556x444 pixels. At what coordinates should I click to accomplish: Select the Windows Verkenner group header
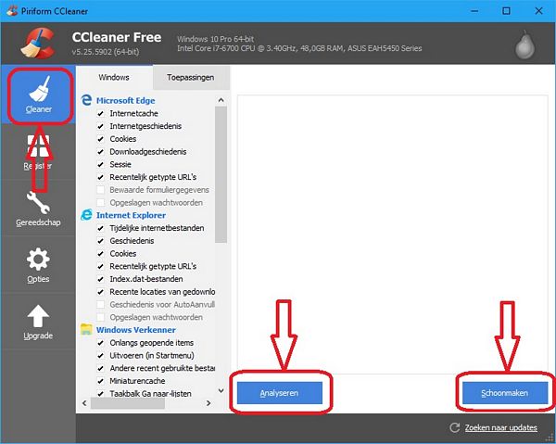pos(136,330)
